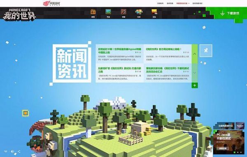Go to previous news with the up chevron
Viewport: 247px width, 157px height.
195,54
